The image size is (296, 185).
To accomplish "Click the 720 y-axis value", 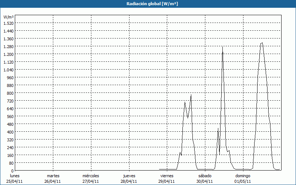I will click(11, 101).
